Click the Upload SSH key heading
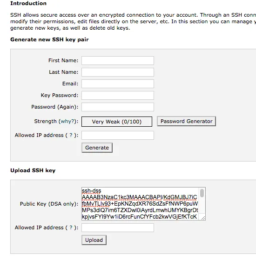This screenshot has height=259, width=256. (x=33, y=170)
